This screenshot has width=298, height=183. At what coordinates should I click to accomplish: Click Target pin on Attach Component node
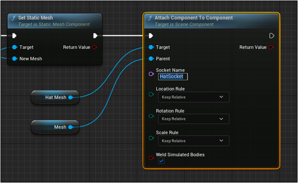pyautogui.click(x=151, y=47)
